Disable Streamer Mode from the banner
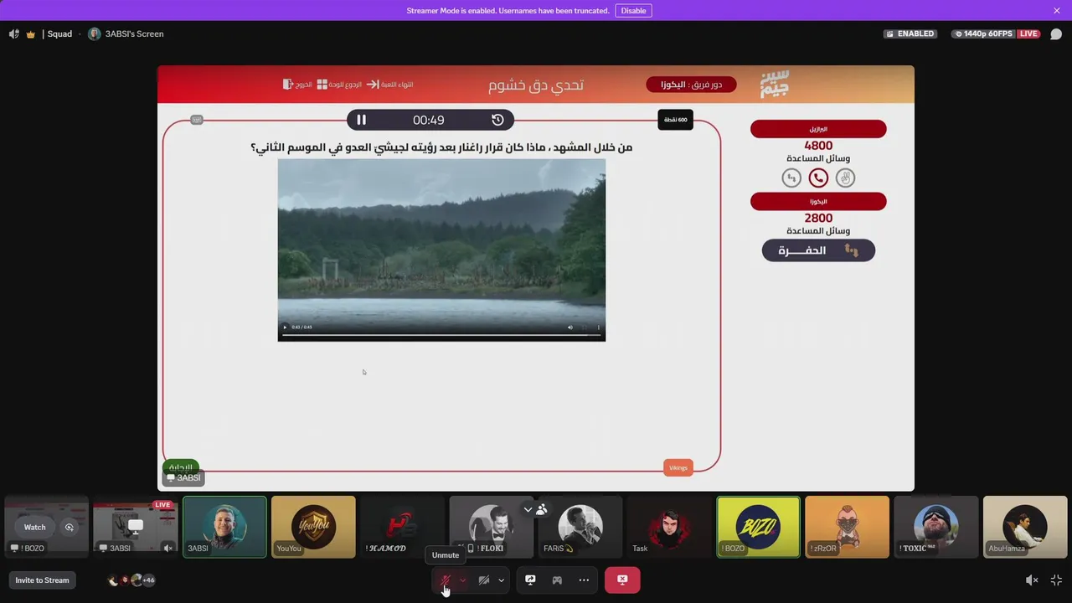Viewport: 1072px width, 603px height. coord(633,11)
